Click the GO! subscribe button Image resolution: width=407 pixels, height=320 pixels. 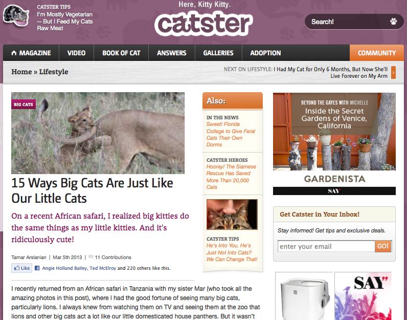tap(383, 246)
